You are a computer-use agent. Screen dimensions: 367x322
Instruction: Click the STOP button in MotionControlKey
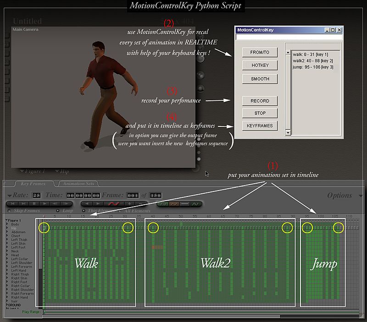tap(260, 113)
